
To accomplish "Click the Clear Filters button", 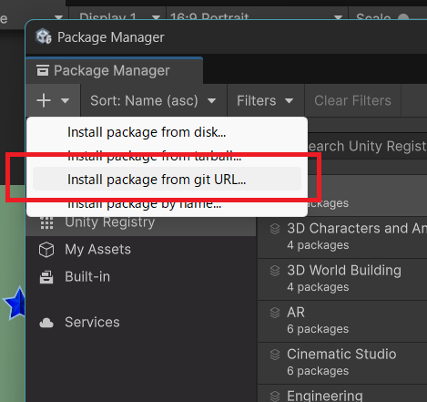I will [x=352, y=100].
